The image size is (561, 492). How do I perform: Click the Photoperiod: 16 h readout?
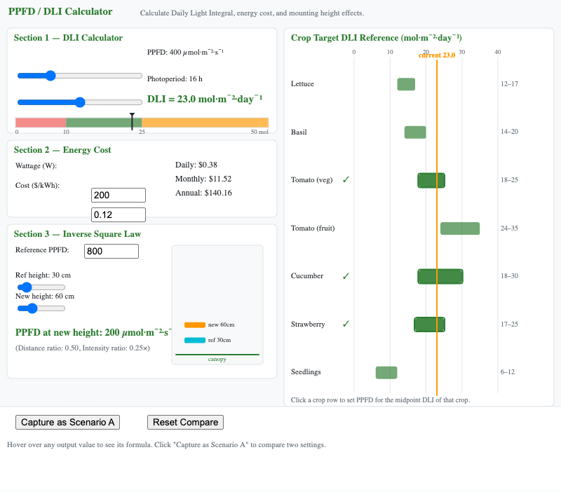tap(175, 79)
